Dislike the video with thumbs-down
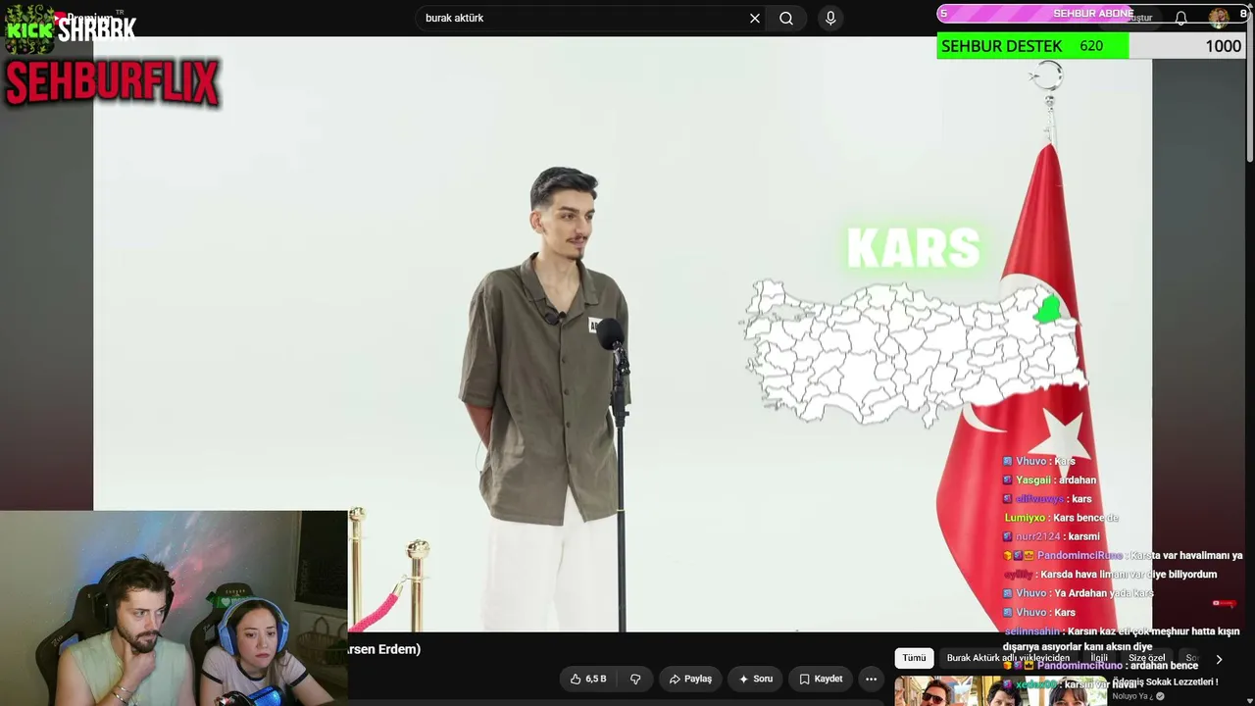 [x=635, y=679]
